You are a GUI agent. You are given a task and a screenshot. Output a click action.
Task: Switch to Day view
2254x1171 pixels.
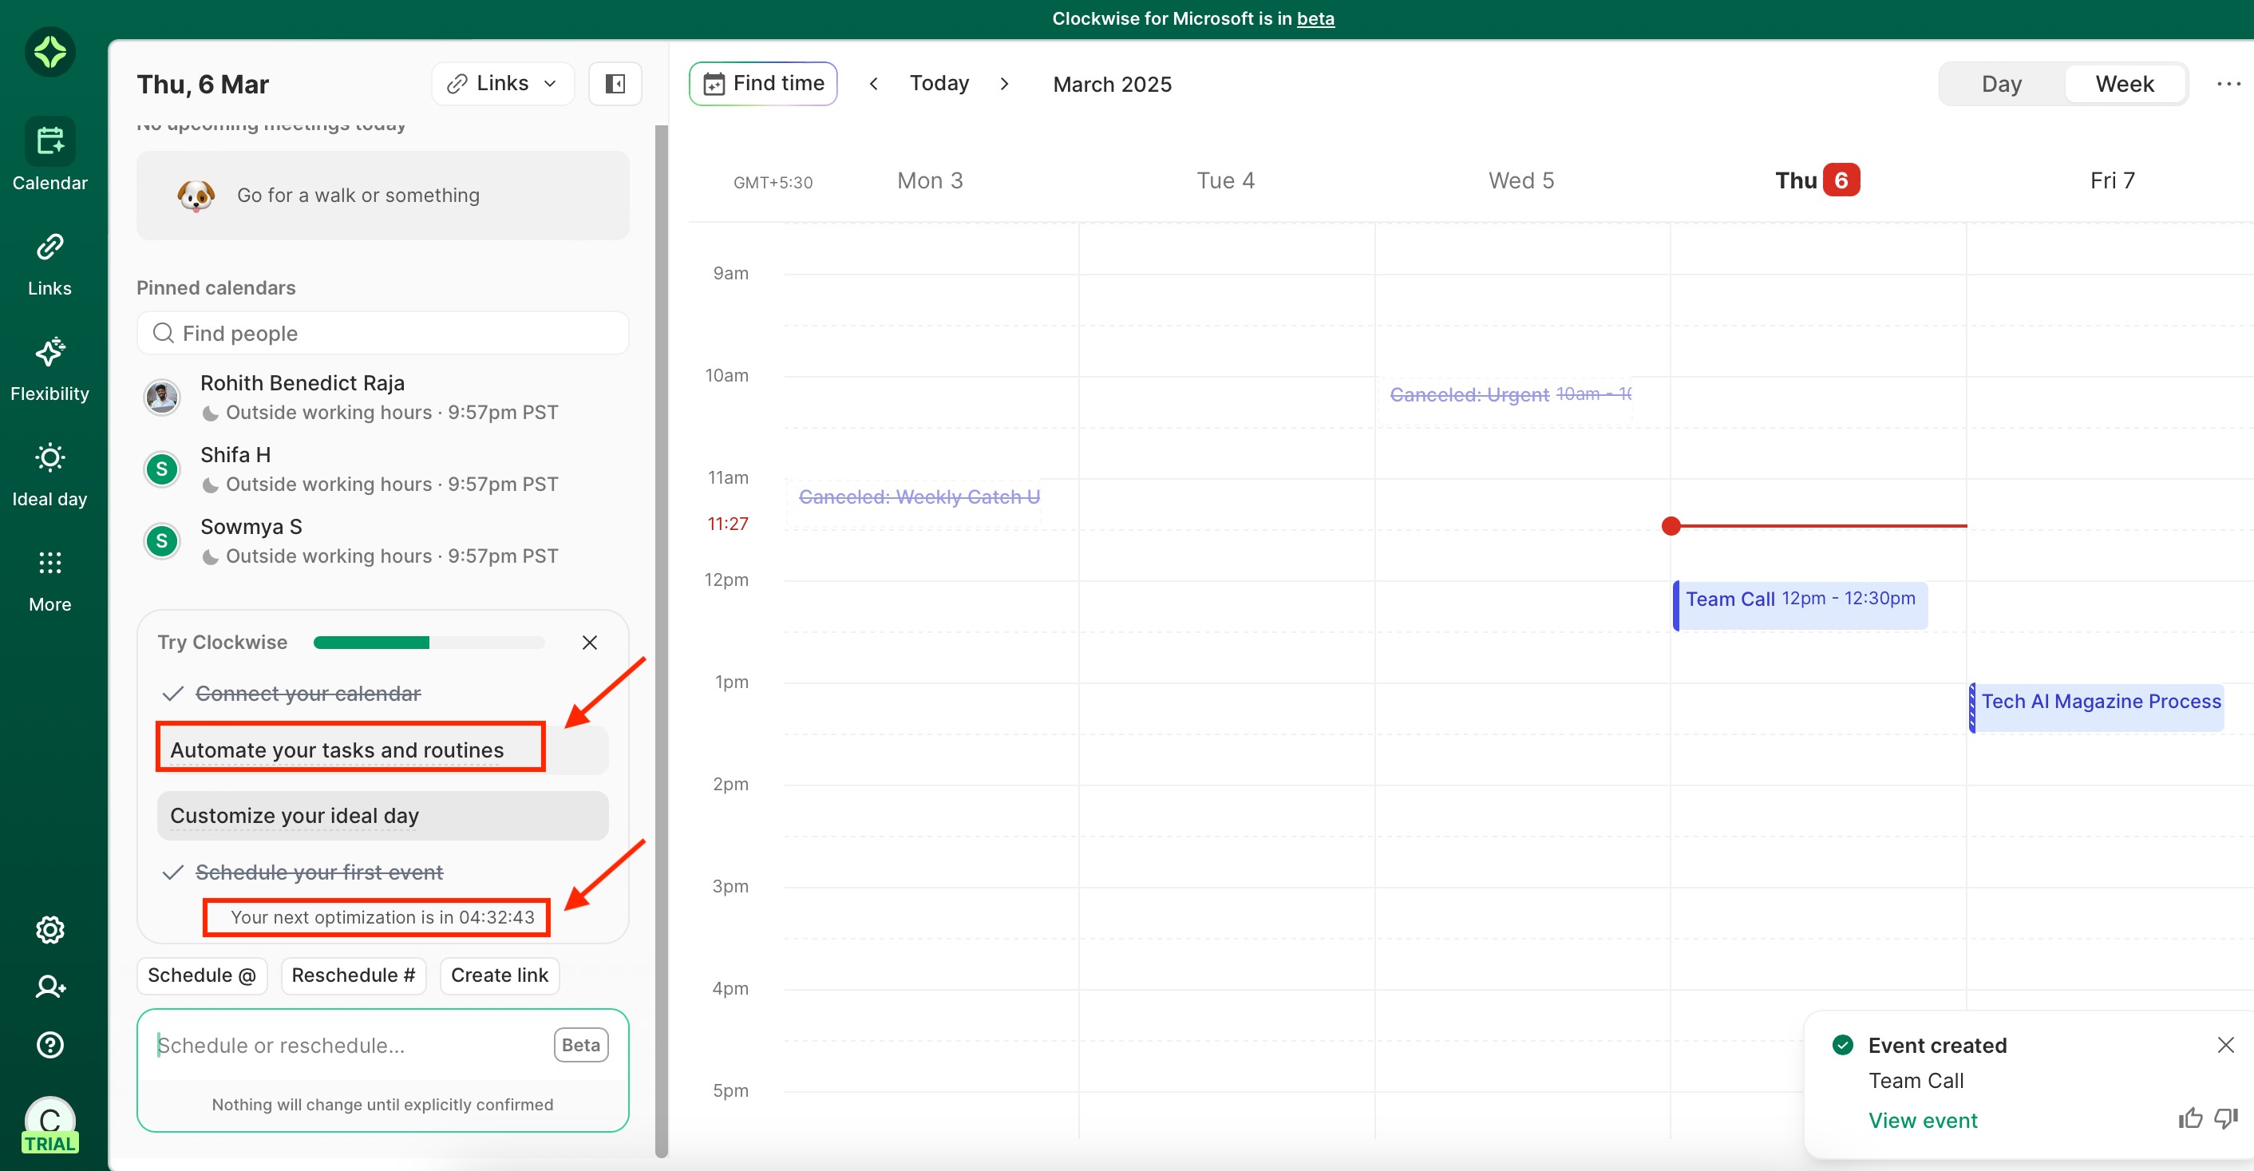pos(2002,84)
